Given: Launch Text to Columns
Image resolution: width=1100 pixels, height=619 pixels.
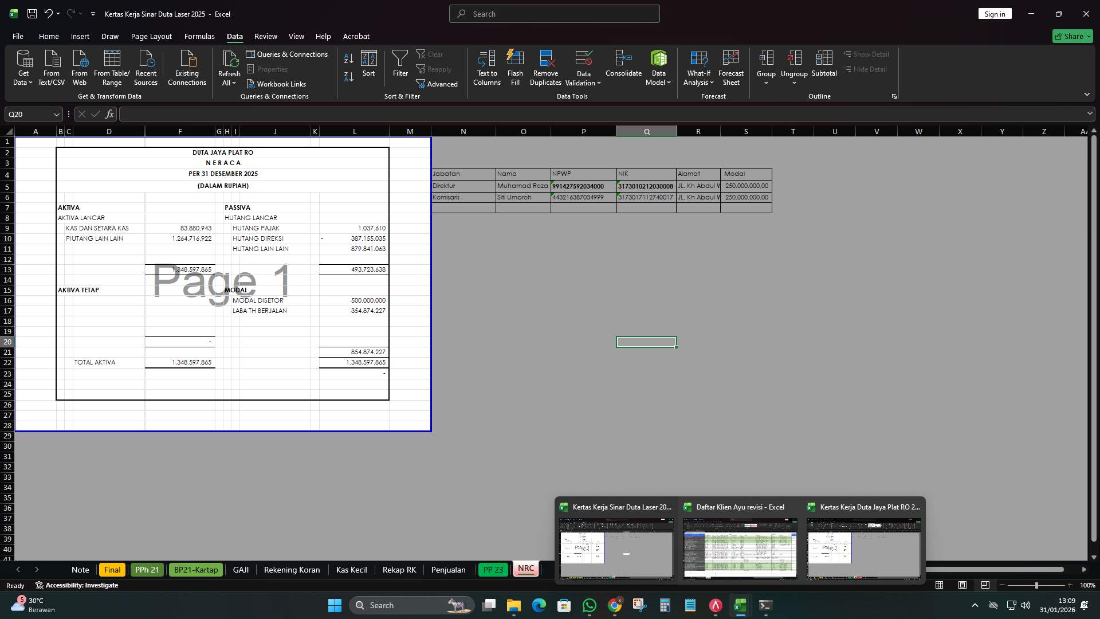Looking at the screenshot, I should [486, 67].
